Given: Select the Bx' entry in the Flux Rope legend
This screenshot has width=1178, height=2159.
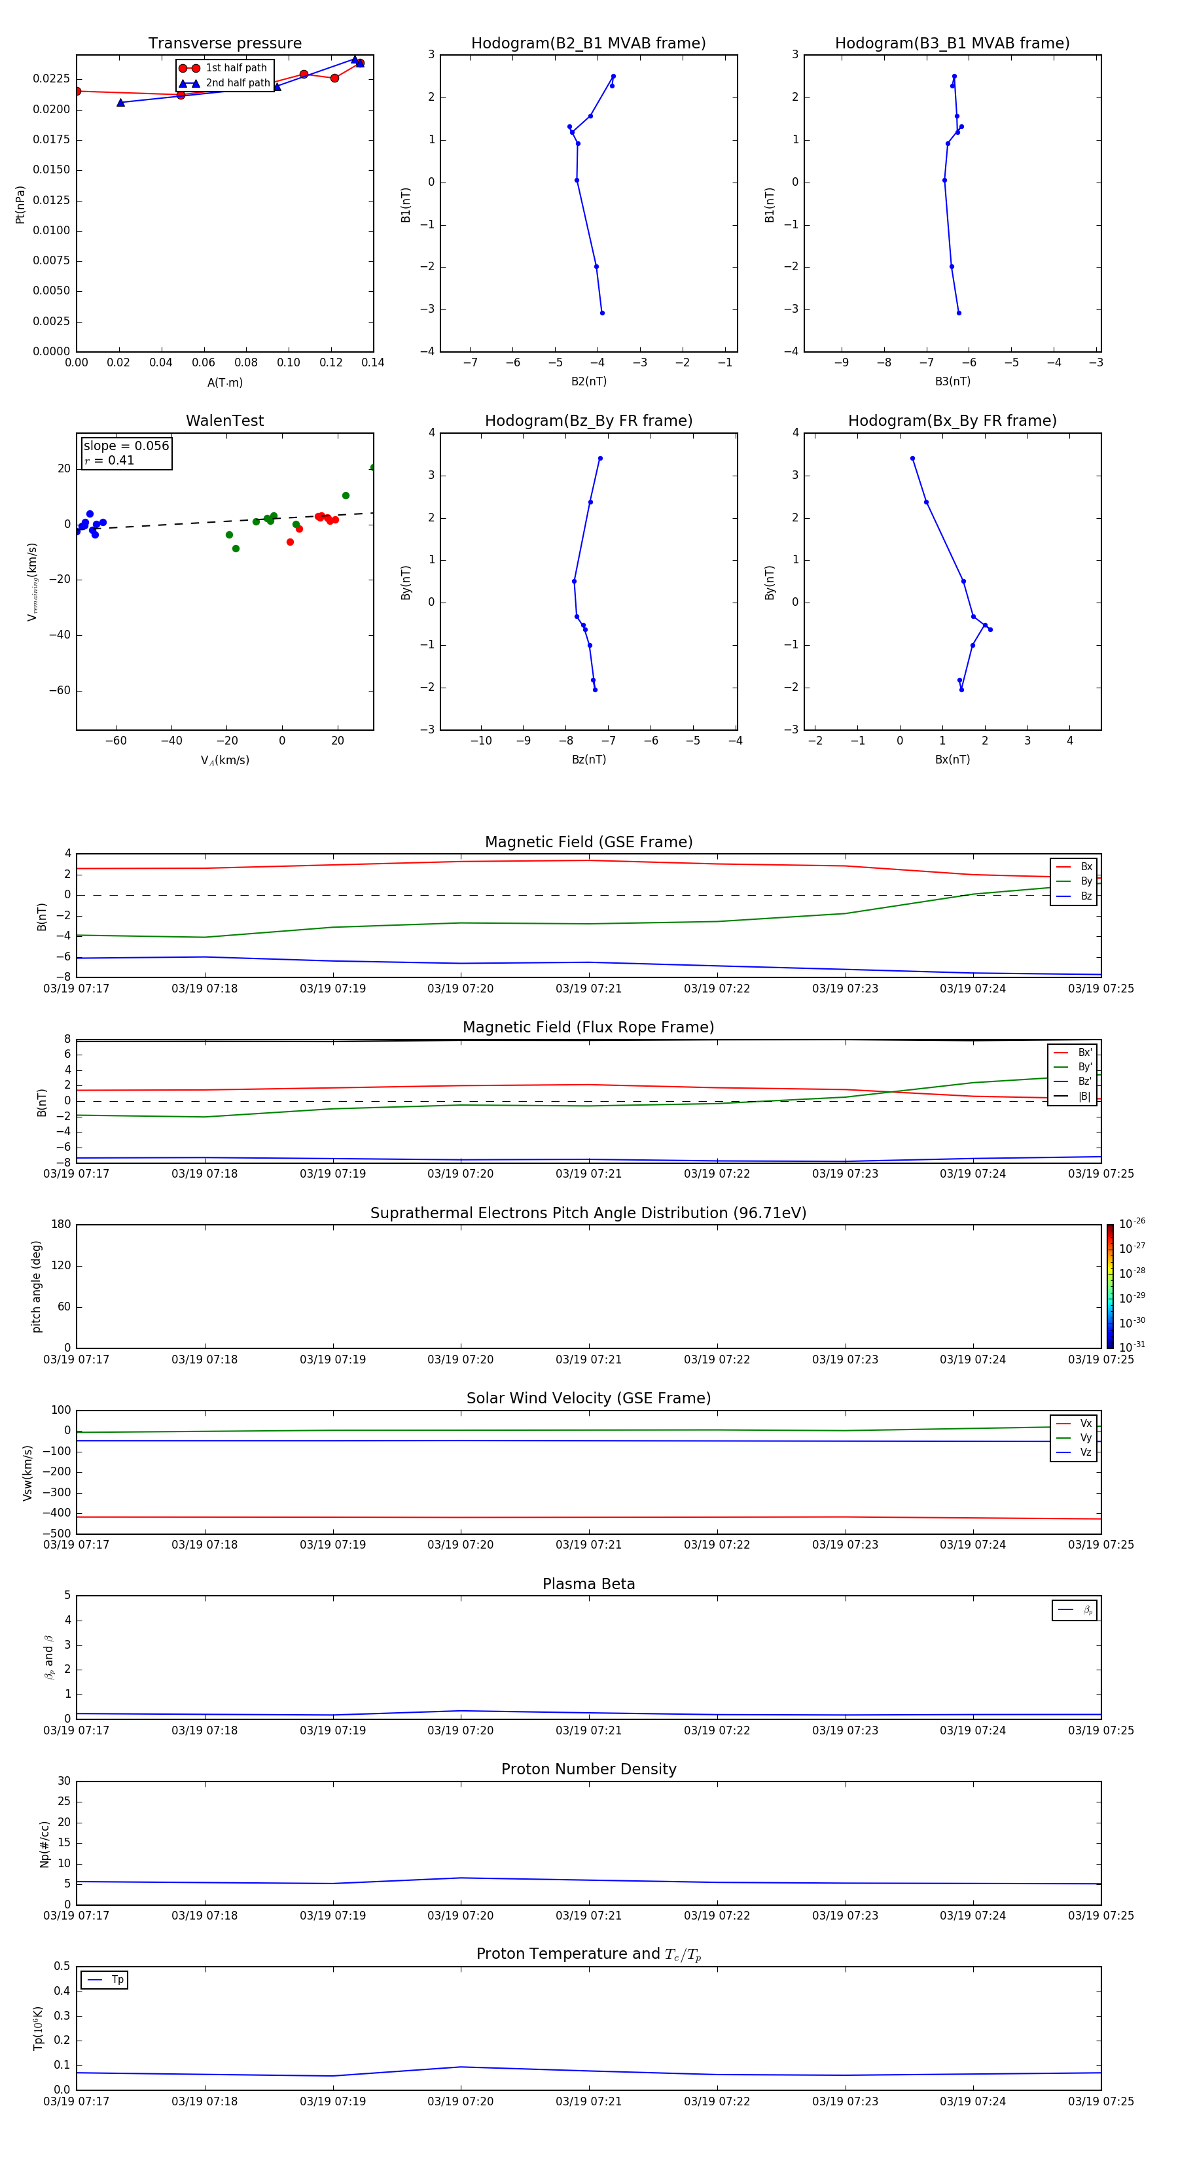Looking at the screenshot, I should click(x=1073, y=1053).
